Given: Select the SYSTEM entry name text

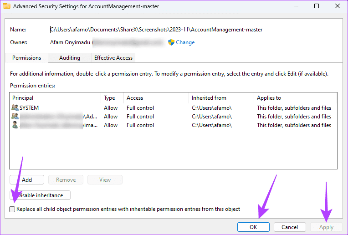Looking at the screenshot, I should tap(29, 108).
